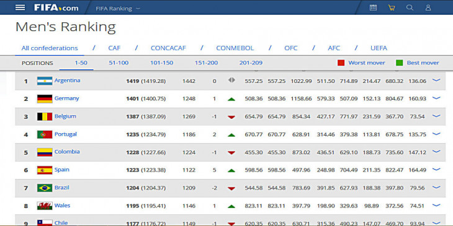Open the hamburger menu icon

pyautogui.click(x=20, y=7)
